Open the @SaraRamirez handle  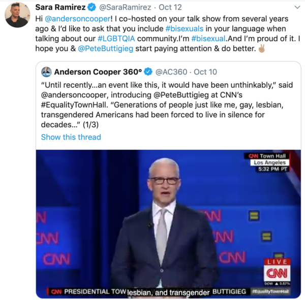click(125, 8)
